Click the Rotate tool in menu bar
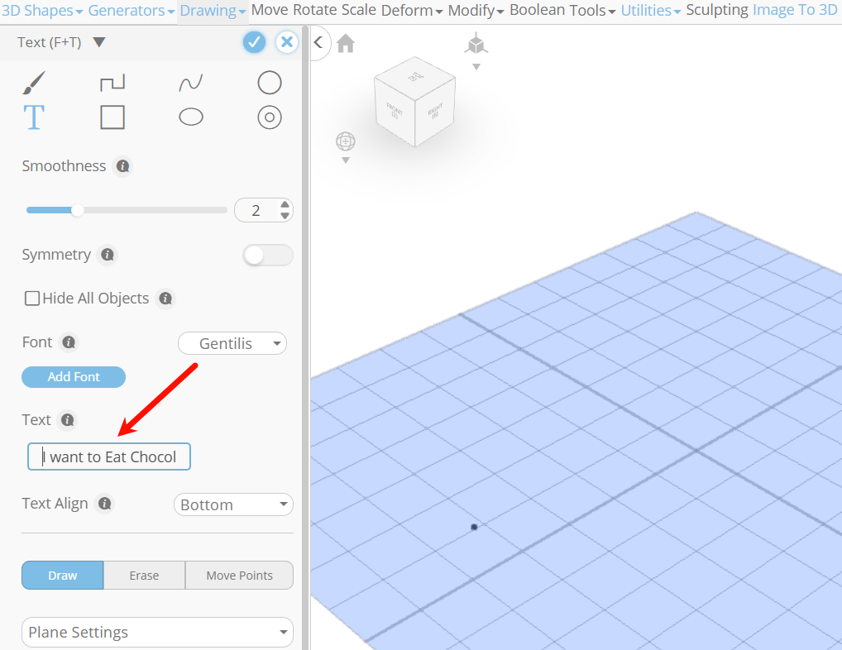 (315, 10)
